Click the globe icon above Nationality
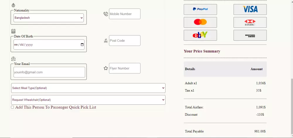This screenshot has height=138, width=293. click(x=13, y=5)
